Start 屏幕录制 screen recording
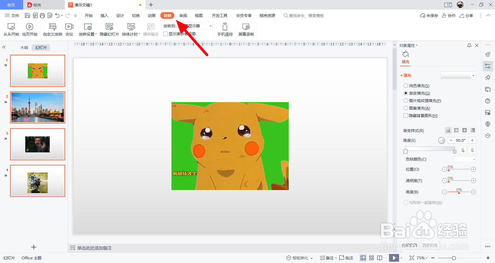The image size is (495, 263). (x=246, y=30)
